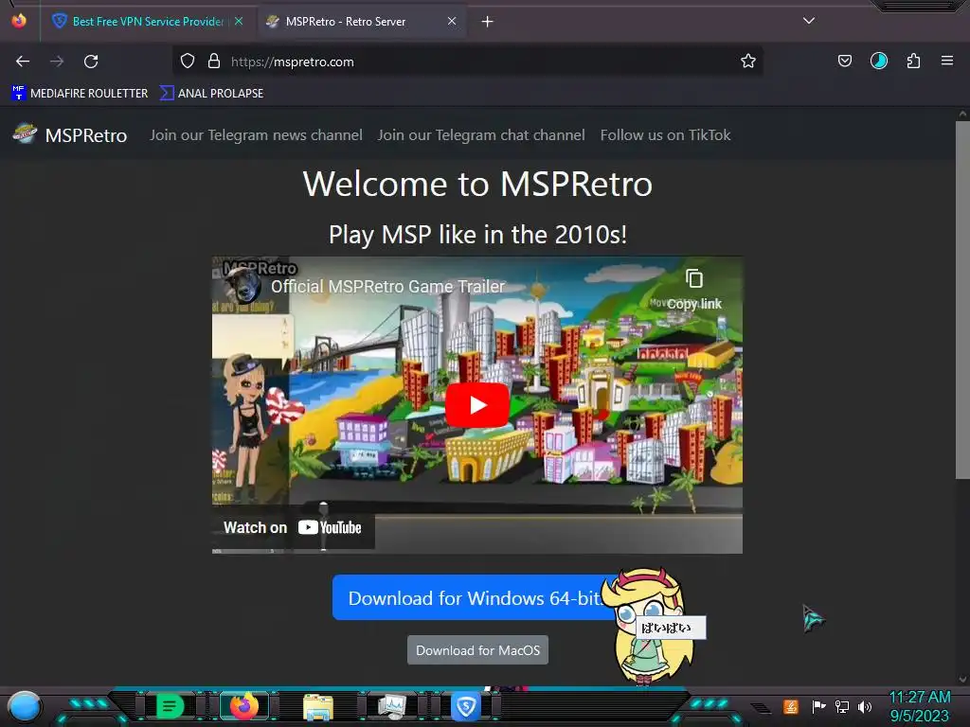Close the MSPRetro tab
Screen dimensions: 970x727
(x=452, y=21)
